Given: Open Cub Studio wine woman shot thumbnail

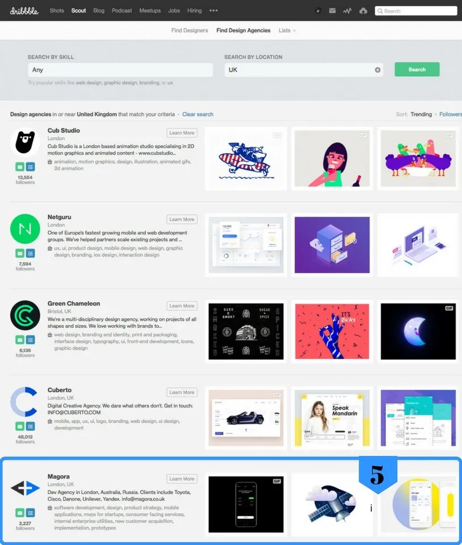Looking at the screenshot, I should point(332,159).
